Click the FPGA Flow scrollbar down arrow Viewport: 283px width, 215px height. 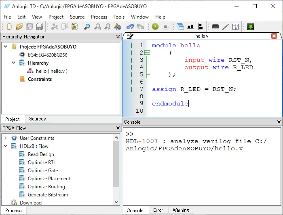(x=117, y=202)
